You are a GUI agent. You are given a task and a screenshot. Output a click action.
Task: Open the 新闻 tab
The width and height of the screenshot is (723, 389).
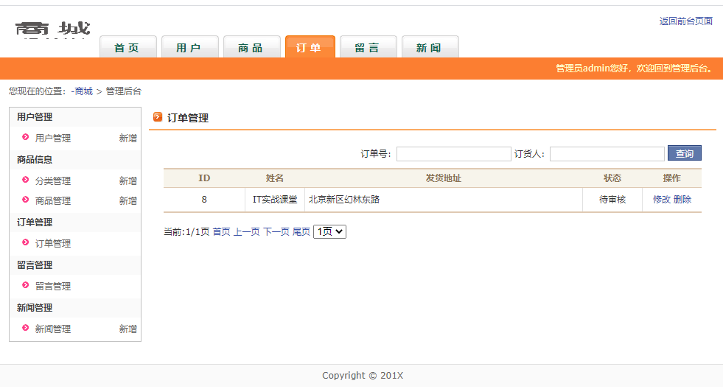click(x=430, y=47)
